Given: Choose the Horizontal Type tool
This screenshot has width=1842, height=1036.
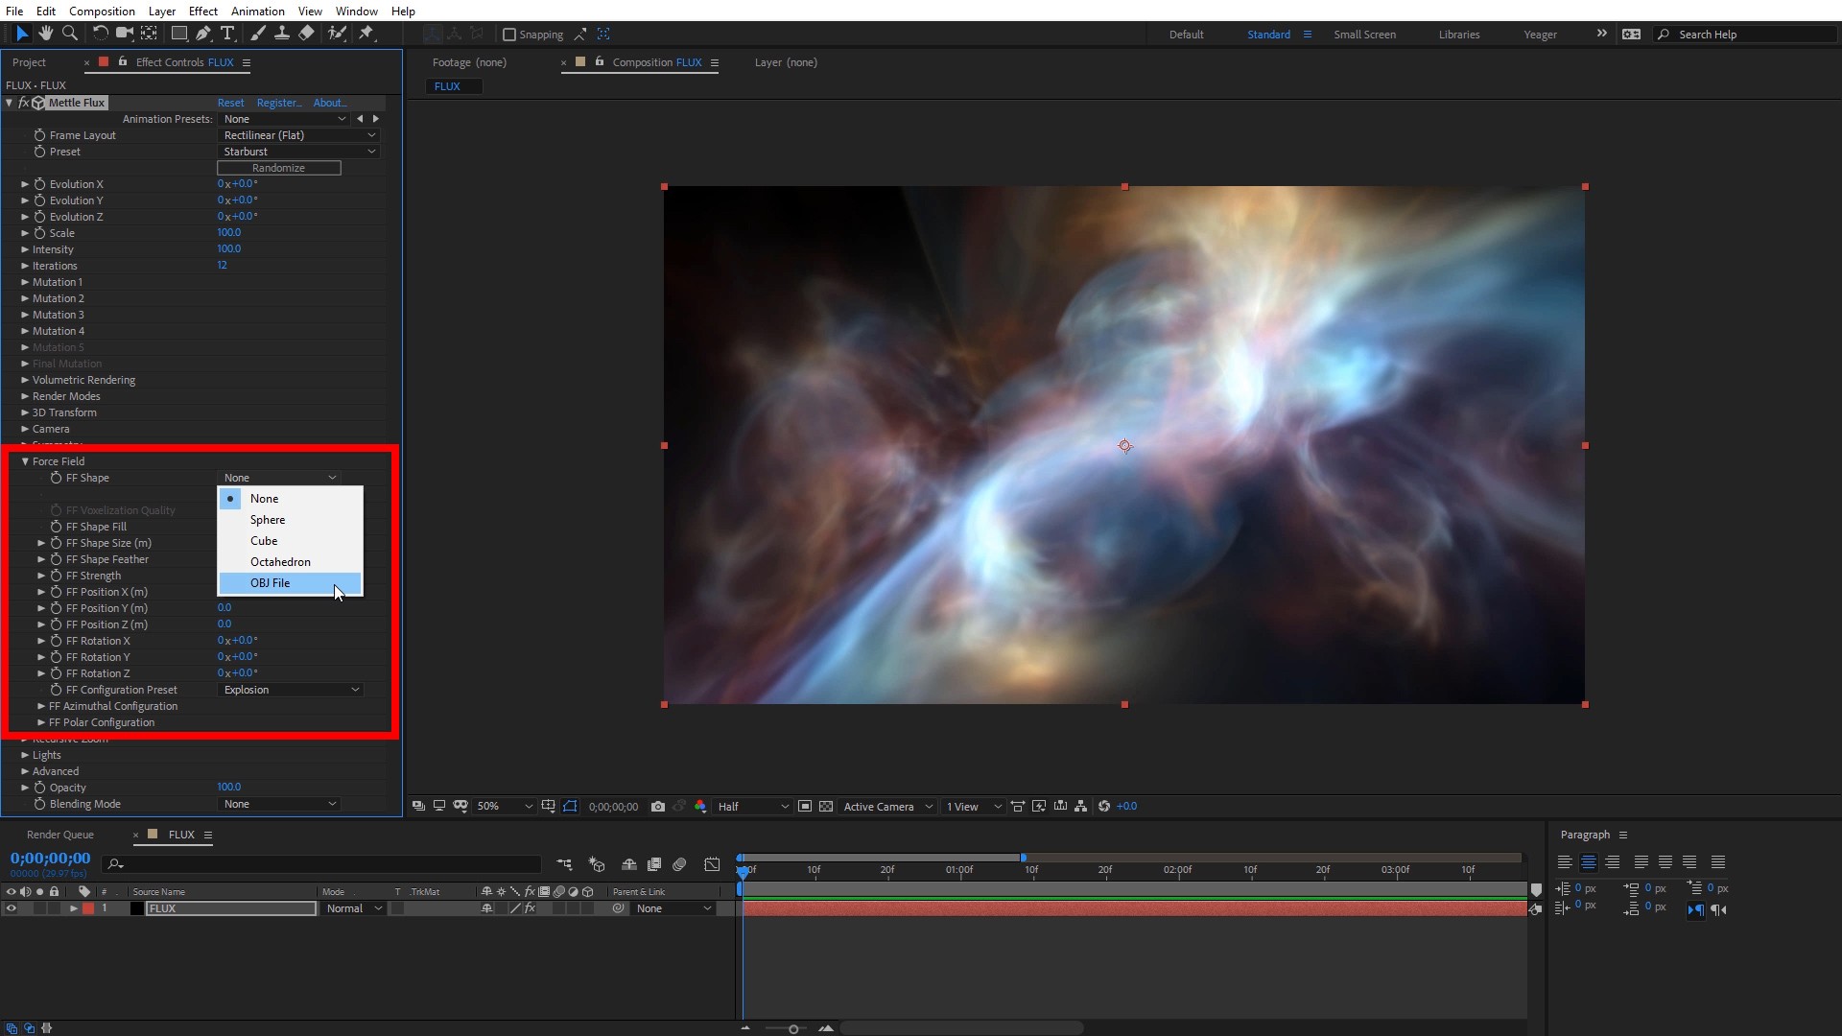Looking at the screenshot, I should 227,35.
